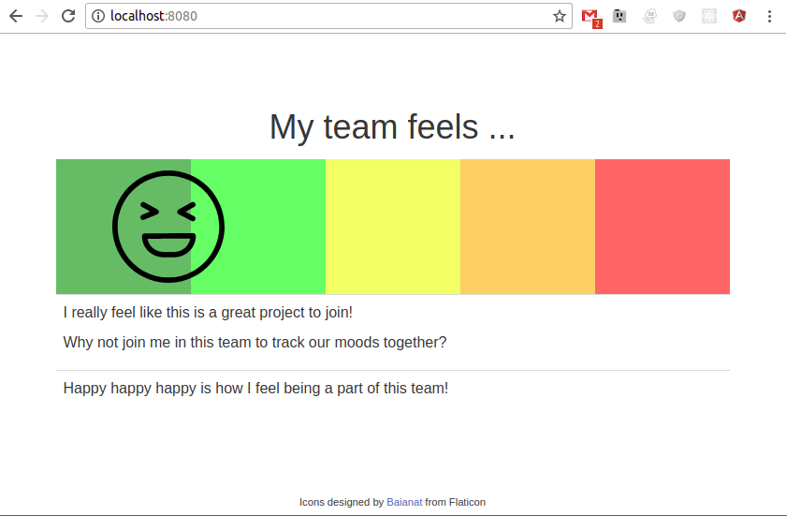The width and height of the screenshot is (787, 516).
Task: Select the red mood block
Action: click(663, 227)
